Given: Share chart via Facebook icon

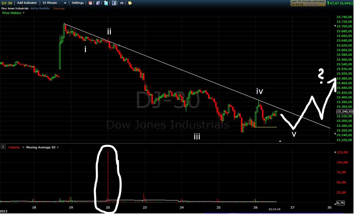Looking at the screenshot, I should coord(114,3).
